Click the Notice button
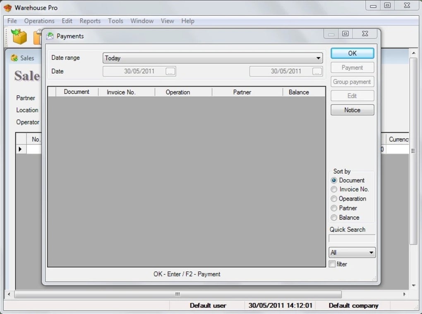Viewport: 422px width, 314px height. tap(352, 110)
